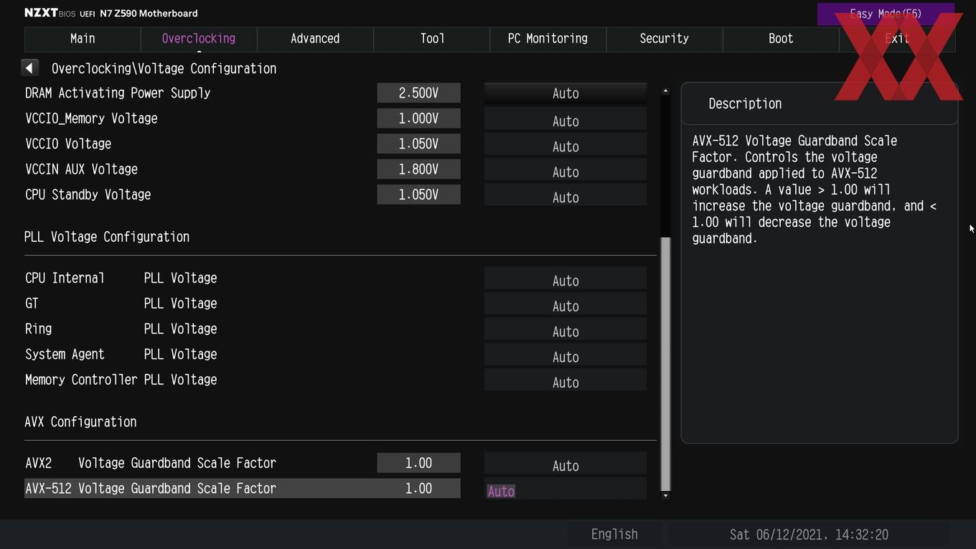This screenshot has height=549, width=976.
Task: Go back using the left arrow icon
Action: coord(29,68)
